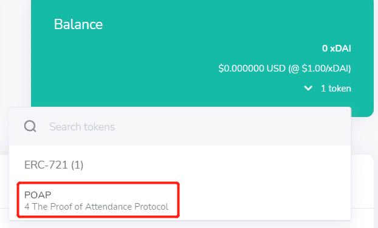Click the "0 xDAI" balance amount

pos(337,49)
